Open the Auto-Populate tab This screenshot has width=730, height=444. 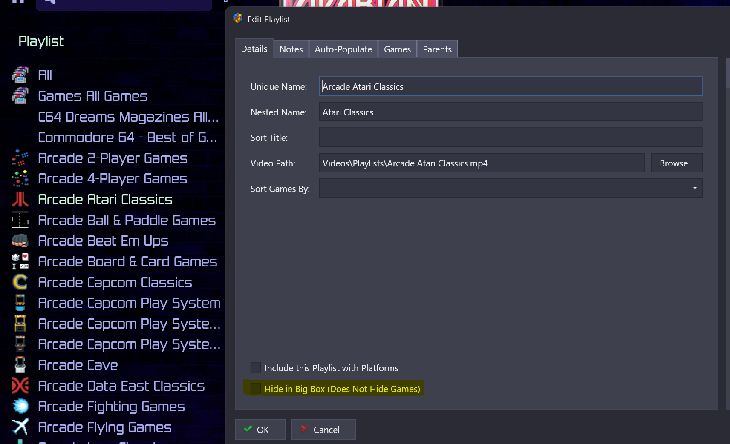[x=343, y=49]
